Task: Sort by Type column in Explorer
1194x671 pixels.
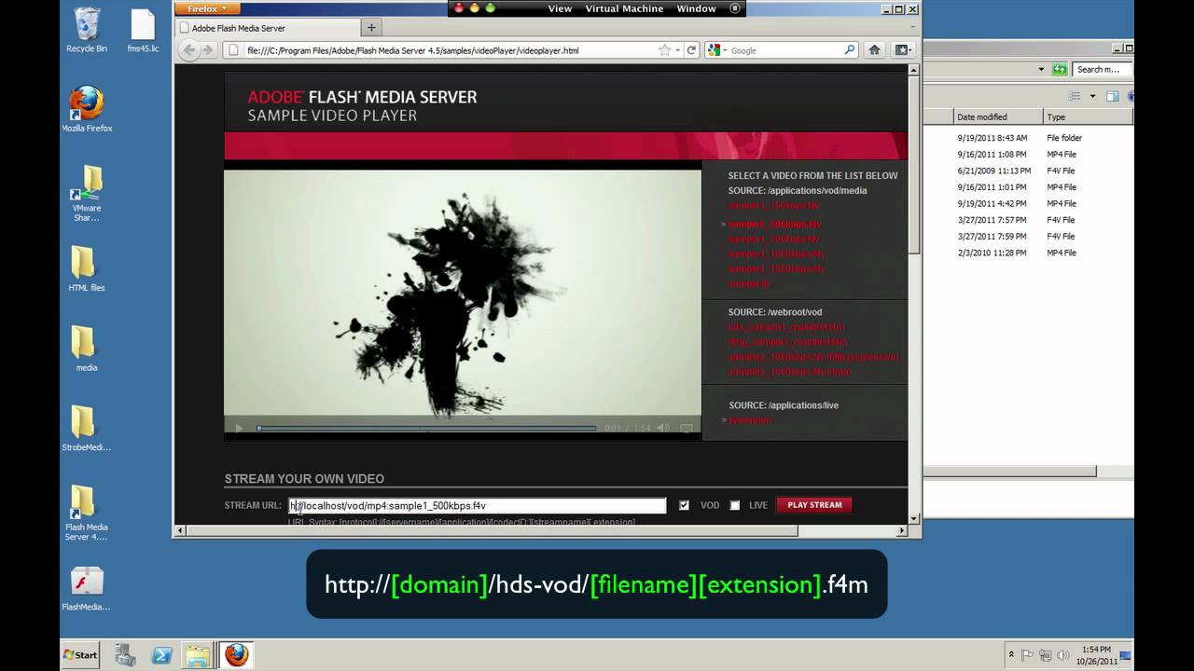Action: (1087, 116)
